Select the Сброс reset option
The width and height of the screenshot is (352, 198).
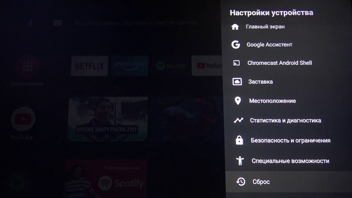[x=288, y=182]
